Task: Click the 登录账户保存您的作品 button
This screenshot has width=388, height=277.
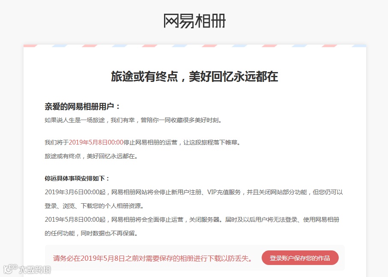Action: 300,258
